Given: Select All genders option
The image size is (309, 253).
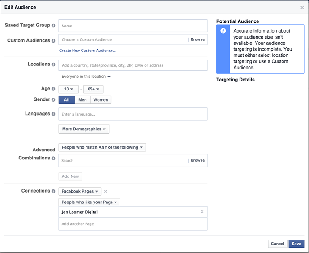Looking at the screenshot, I should 66,100.
